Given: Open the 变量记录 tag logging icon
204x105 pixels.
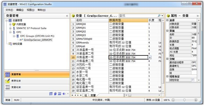Looking at the screenshot, I should pyautogui.click(x=7, y=87).
